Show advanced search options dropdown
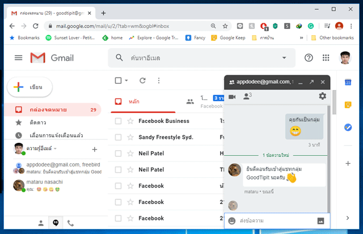The height and width of the screenshot is (234, 363). click(284, 58)
